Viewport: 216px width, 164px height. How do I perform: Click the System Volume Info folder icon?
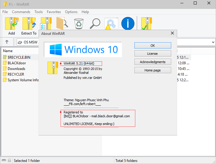[5, 80]
